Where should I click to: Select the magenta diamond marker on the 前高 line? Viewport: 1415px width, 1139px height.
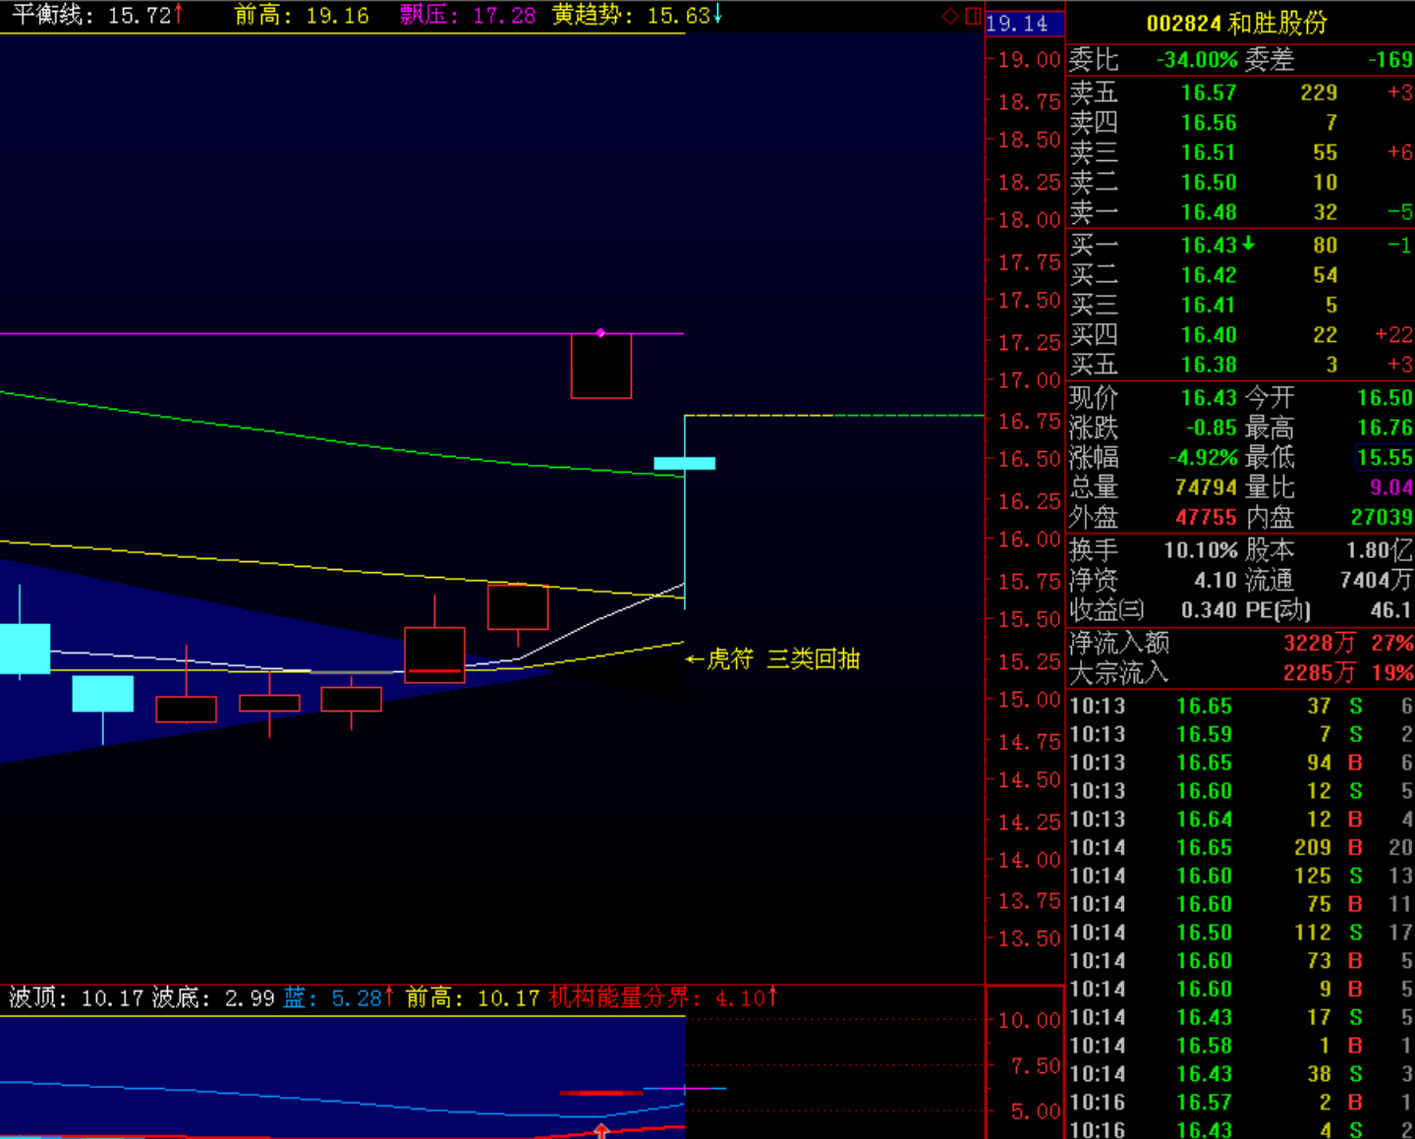(600, 333)
